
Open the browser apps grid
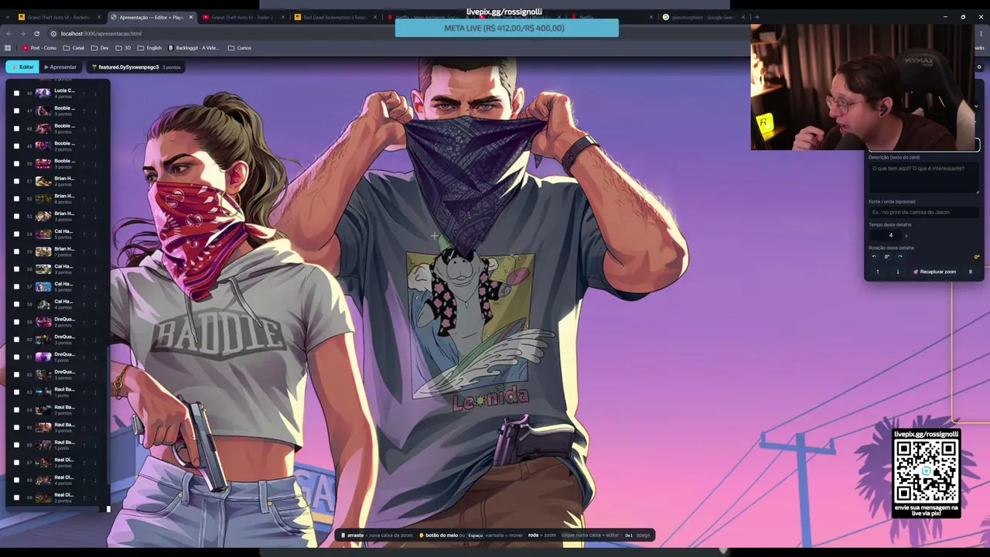click(8, 48)
